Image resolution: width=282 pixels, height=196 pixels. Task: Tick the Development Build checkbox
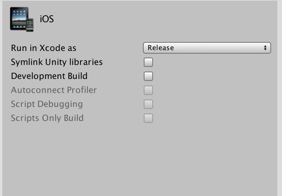(x=148, y=76)
